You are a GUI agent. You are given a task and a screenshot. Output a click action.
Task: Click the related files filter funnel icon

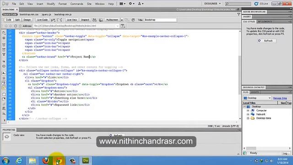(239, 14)
